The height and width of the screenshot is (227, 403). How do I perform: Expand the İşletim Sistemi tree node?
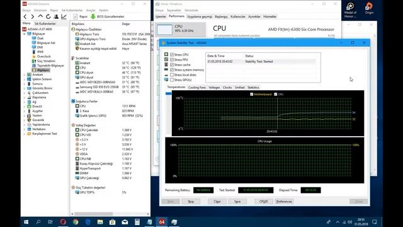click(25, 79)
